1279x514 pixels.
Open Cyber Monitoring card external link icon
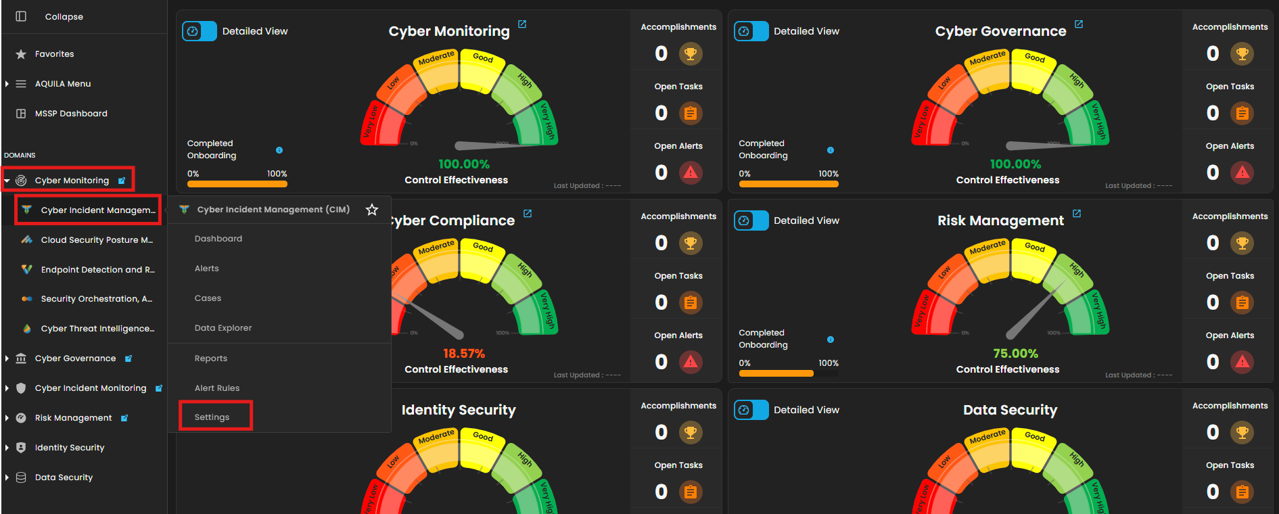[x=522, y=24]
